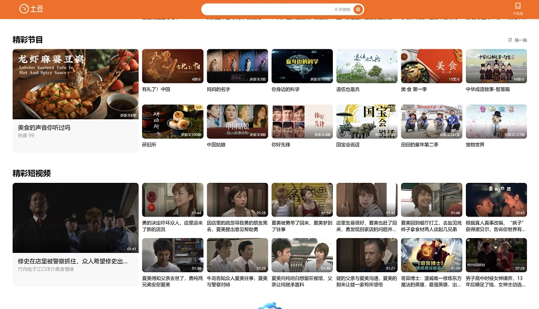Screen dimensions: 539x309
Task: Open the 龙虾麻婆豆腐 featured food thumbnail
Action: point(76,84)
